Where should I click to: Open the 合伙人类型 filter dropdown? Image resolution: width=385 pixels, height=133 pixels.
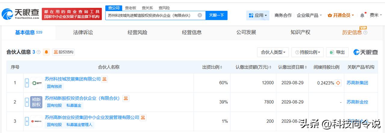pos(273,52)
